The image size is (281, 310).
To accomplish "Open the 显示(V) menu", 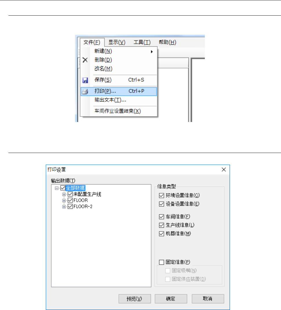I will [117, 42].
